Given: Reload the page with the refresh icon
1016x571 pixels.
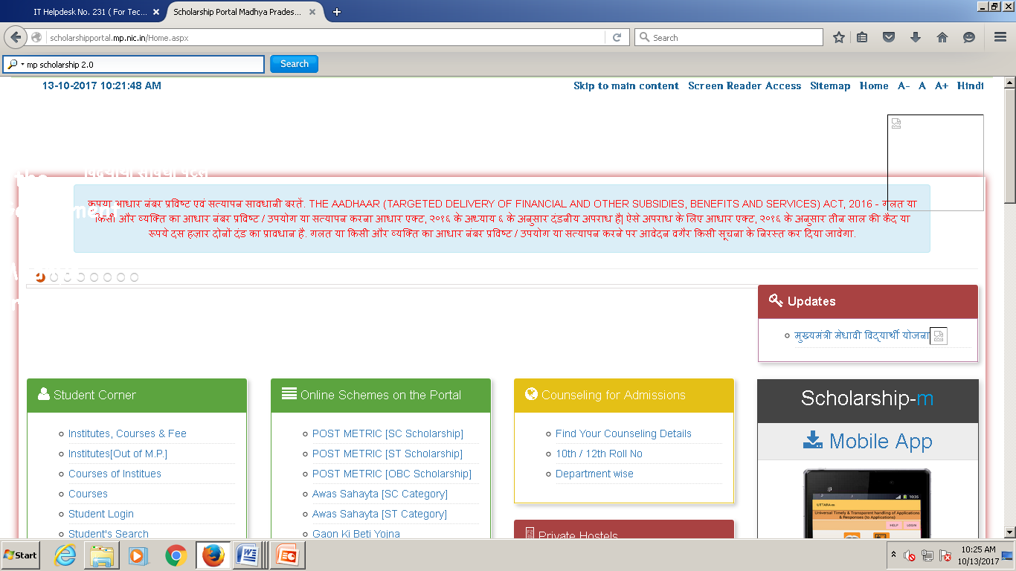Looking at the screenshot, I should click(617, 37).
